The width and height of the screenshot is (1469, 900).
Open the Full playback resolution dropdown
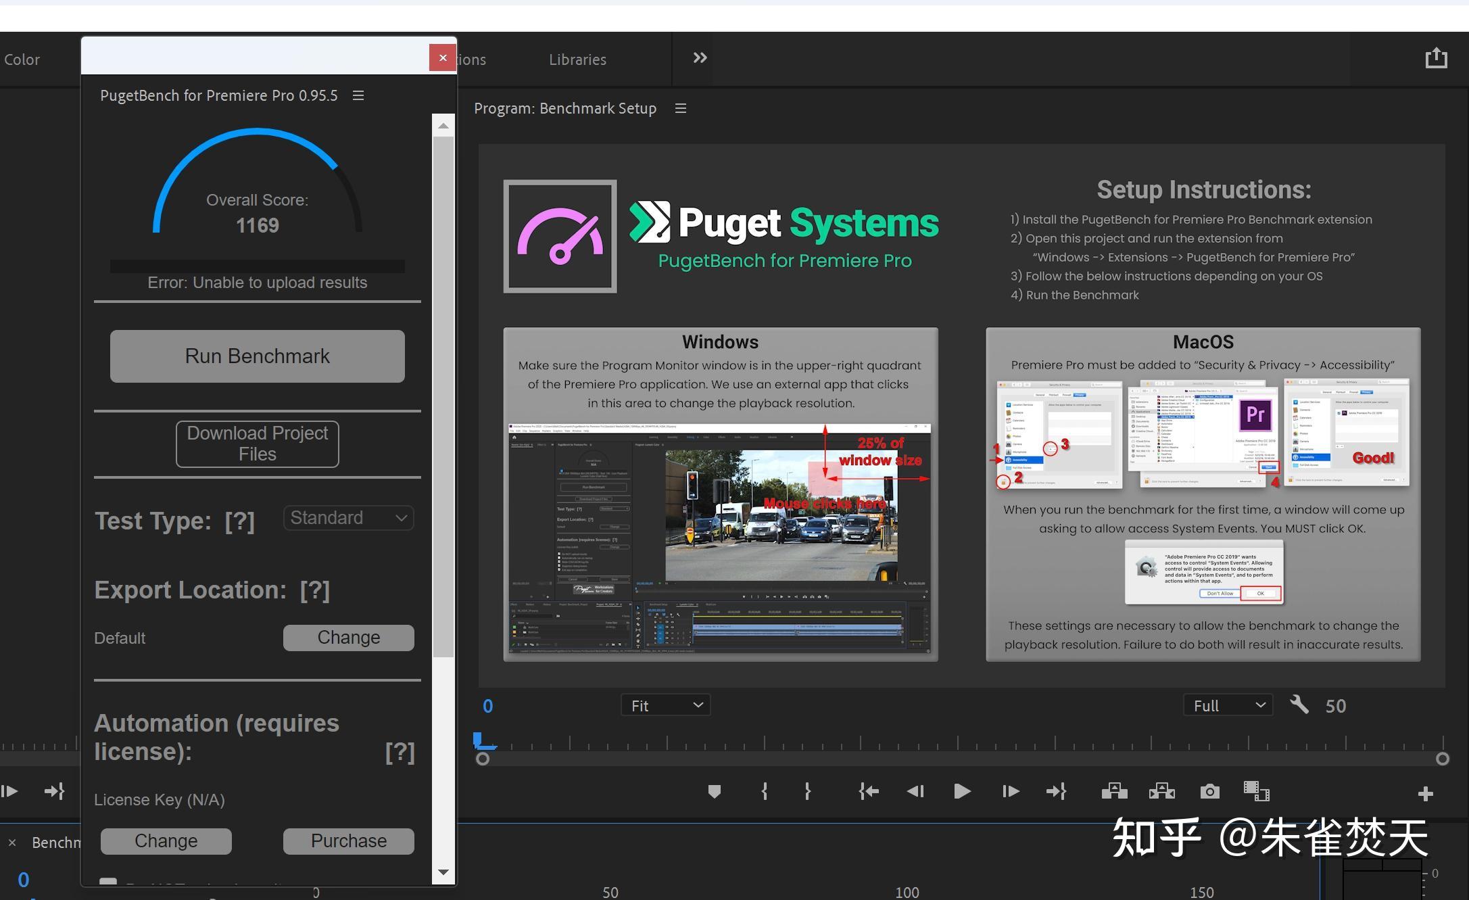coord(1228,705)
